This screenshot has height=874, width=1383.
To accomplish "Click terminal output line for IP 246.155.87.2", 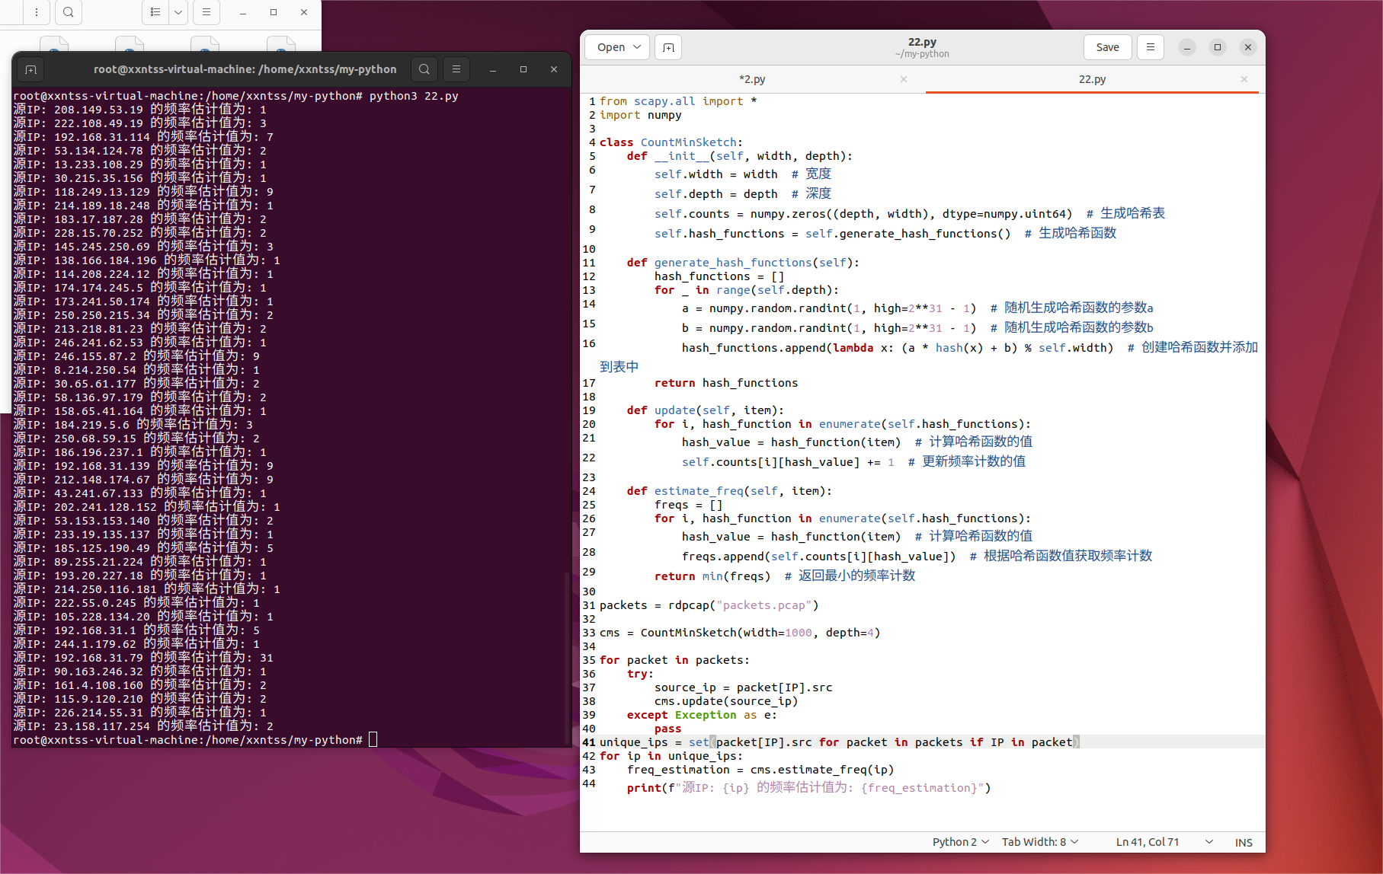I will tap(136, 356).
